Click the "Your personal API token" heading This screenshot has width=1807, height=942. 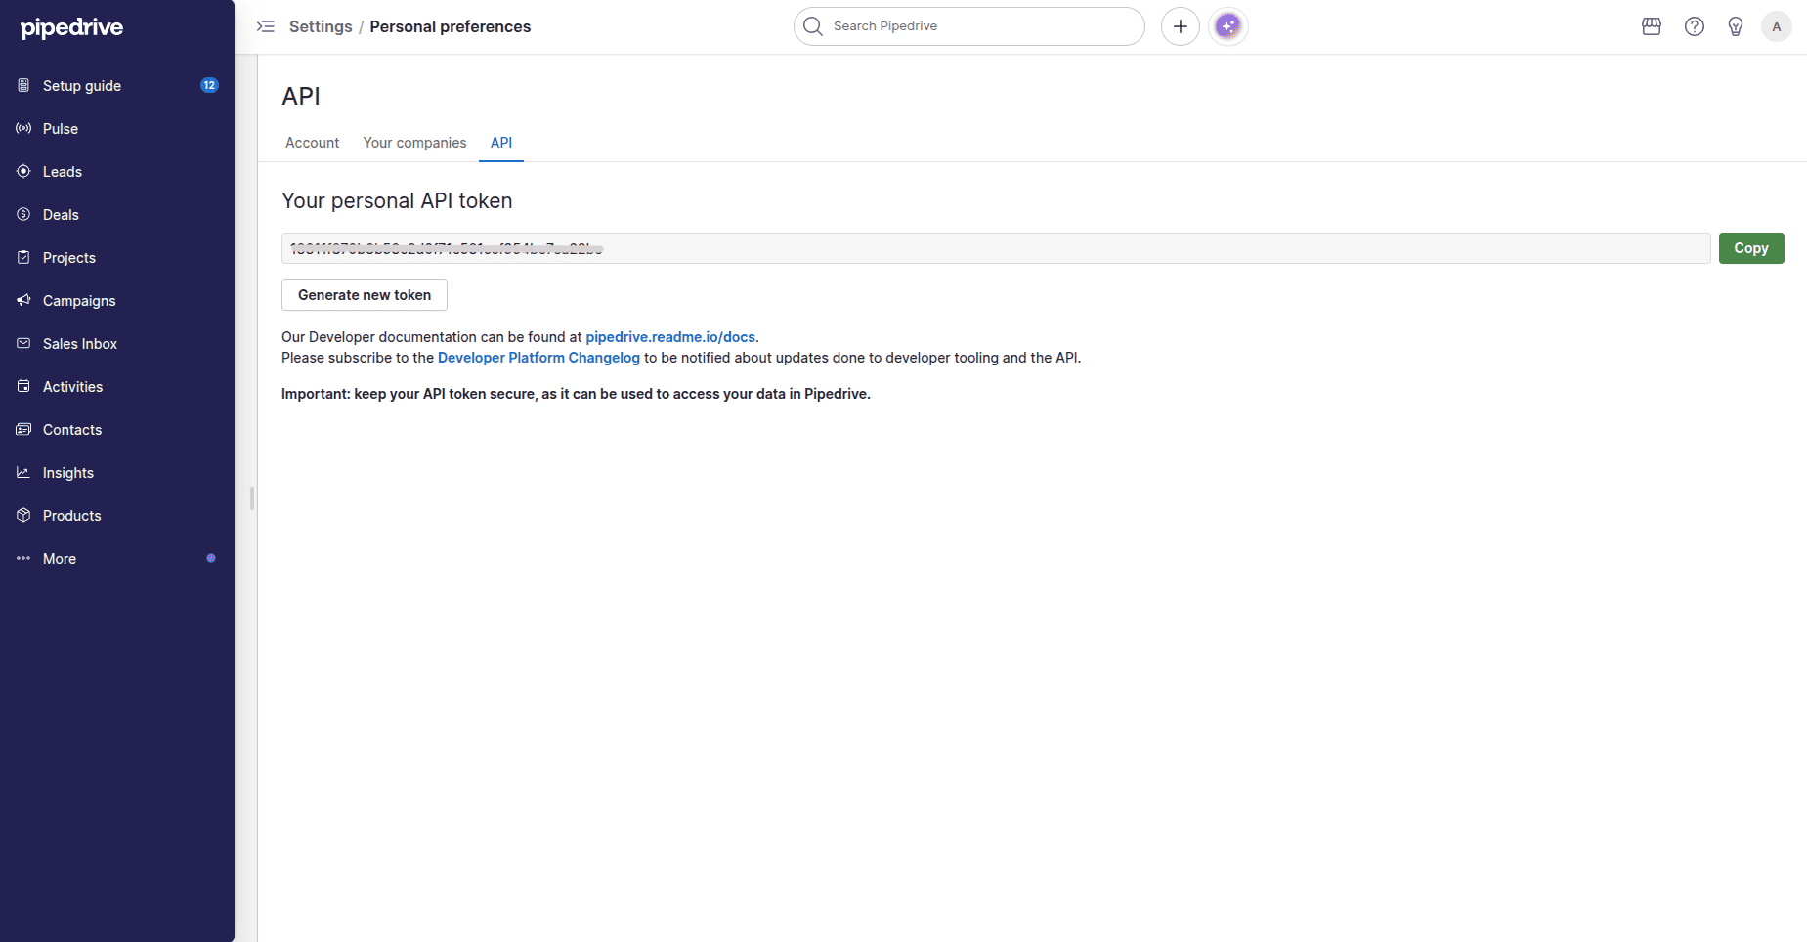pyautogui.click(x=397, y=200)
